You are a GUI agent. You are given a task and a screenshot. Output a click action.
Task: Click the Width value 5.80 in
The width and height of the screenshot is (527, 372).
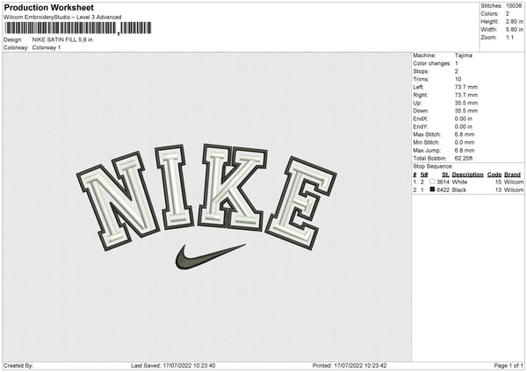click(515, 30)
